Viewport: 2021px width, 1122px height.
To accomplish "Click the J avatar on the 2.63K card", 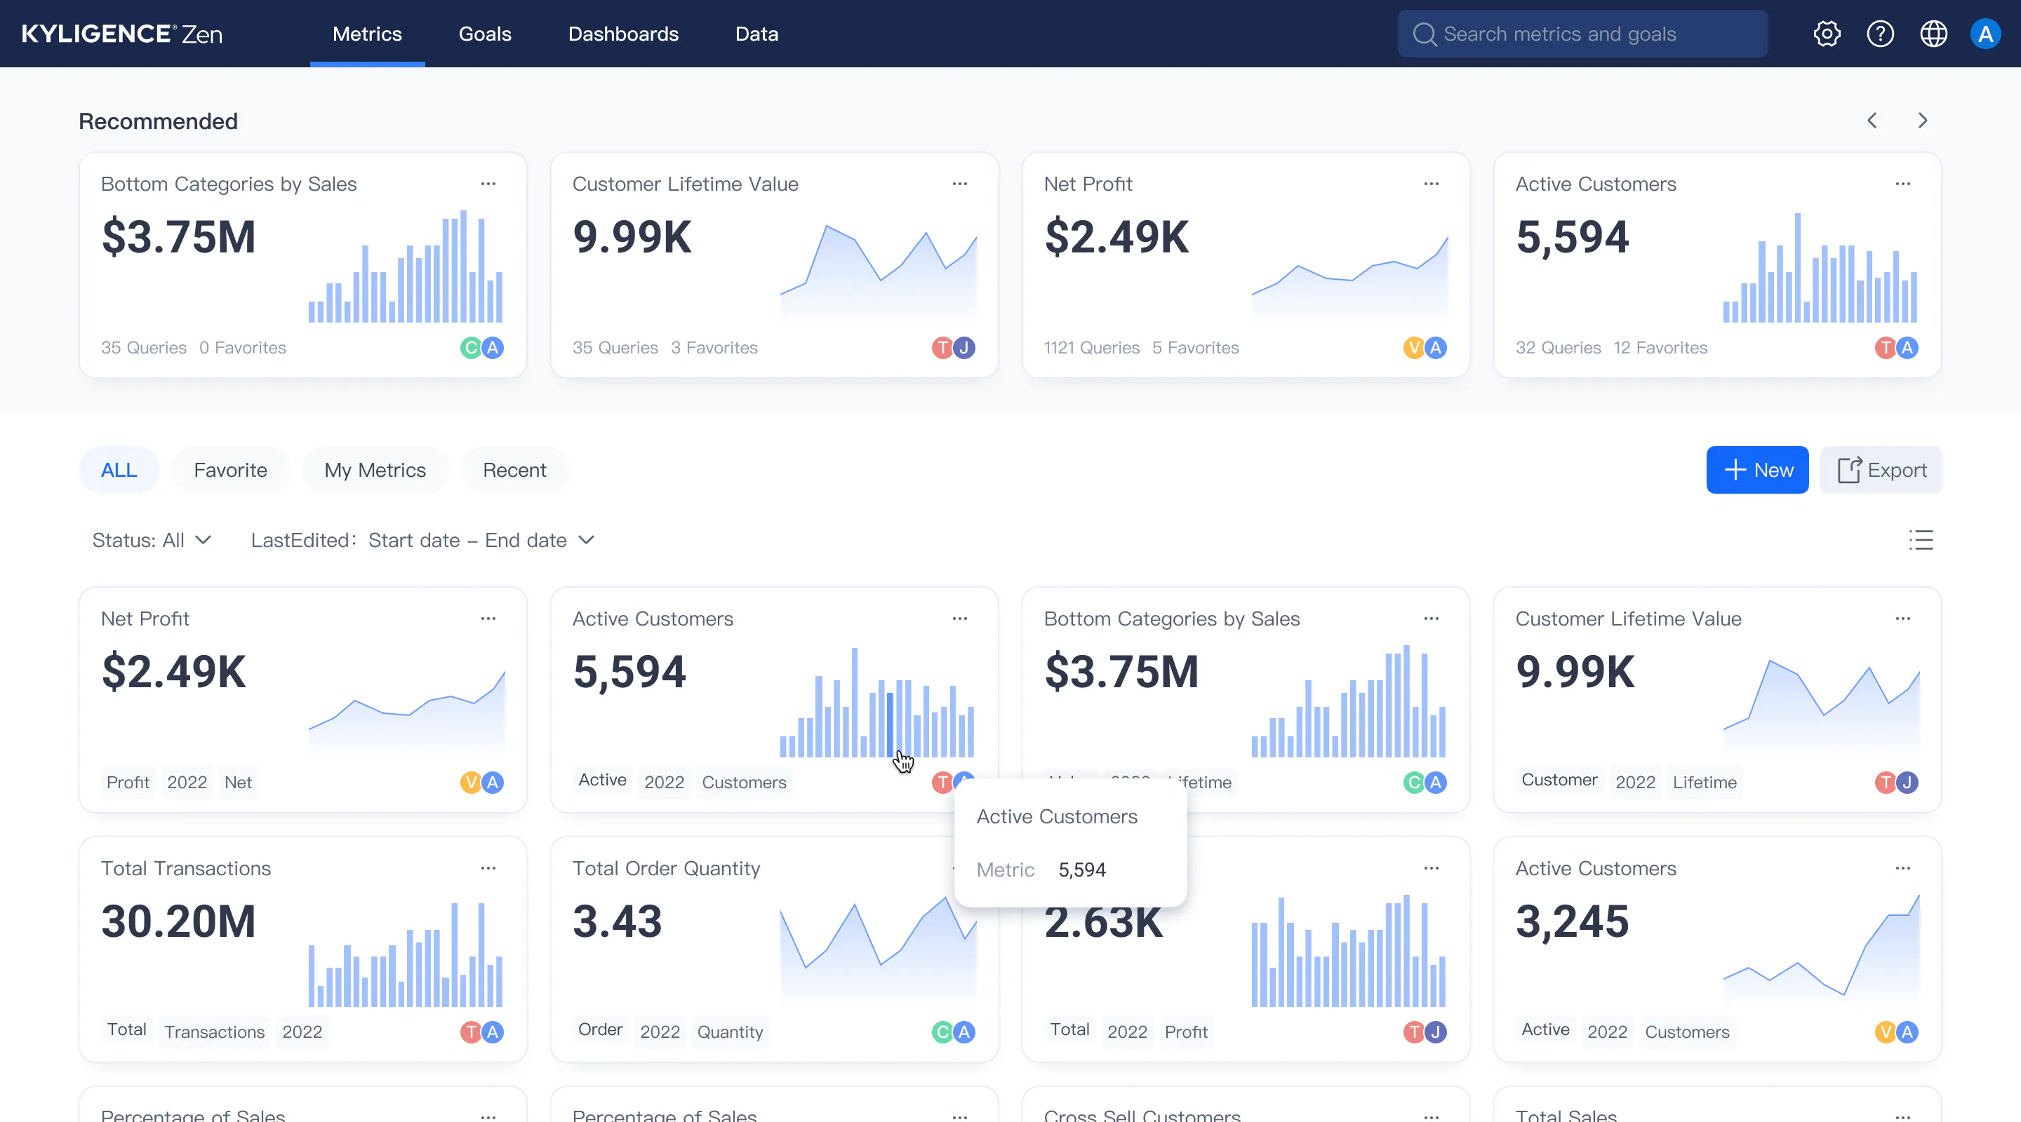I will [x=1436, y=1032].
